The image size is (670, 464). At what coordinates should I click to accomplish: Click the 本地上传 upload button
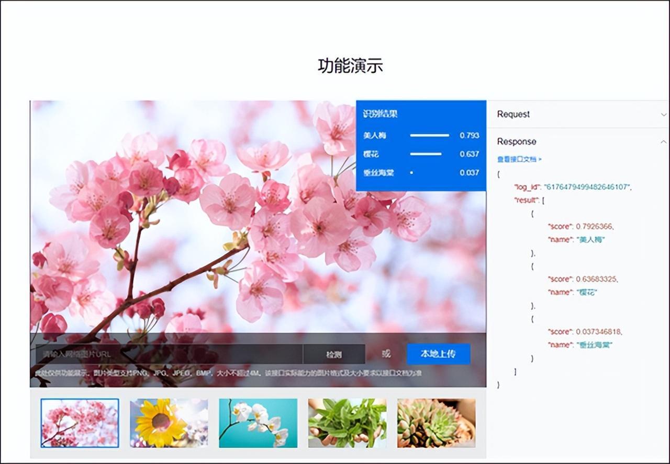point(438,354)
